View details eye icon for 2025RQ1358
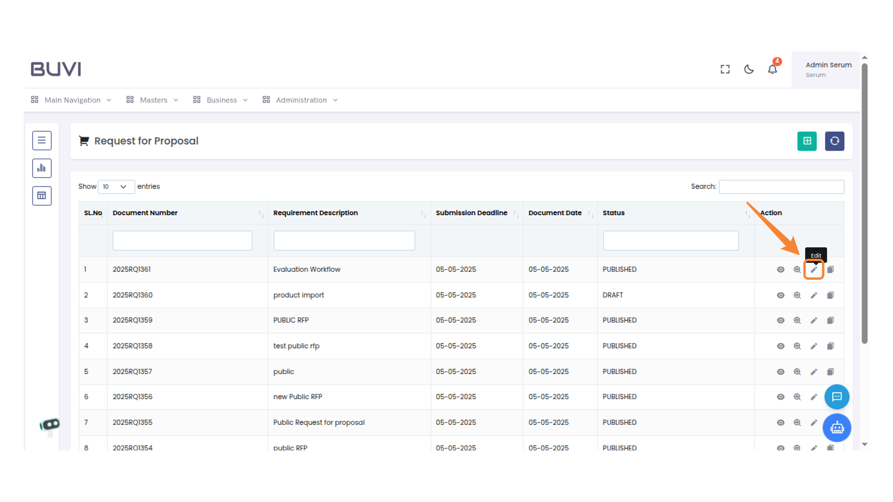 click(x=780, y=346)
